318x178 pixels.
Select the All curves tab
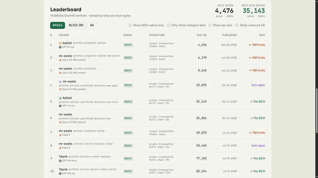click(x=92, y=25)
